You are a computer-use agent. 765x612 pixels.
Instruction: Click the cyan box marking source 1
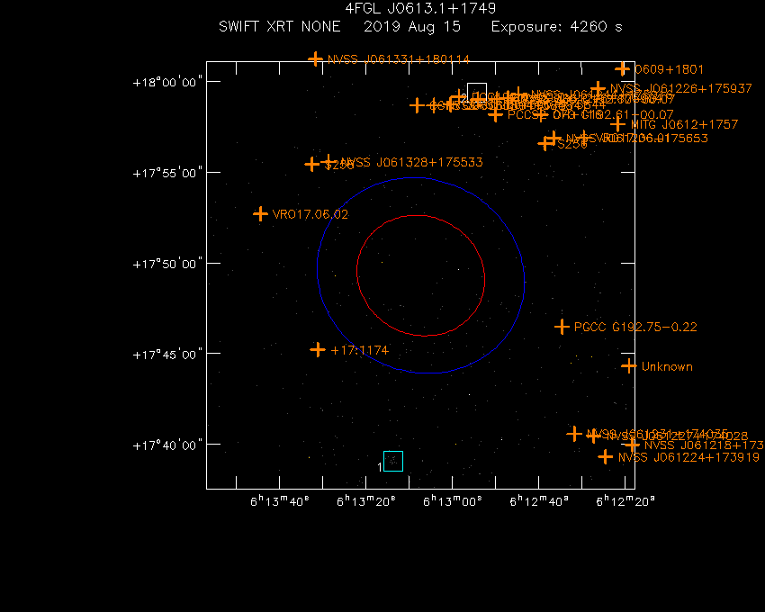(x=393, y=461)
